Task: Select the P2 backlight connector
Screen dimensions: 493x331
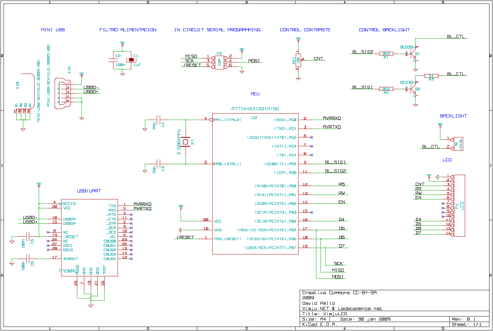Action: pos(457,143)
